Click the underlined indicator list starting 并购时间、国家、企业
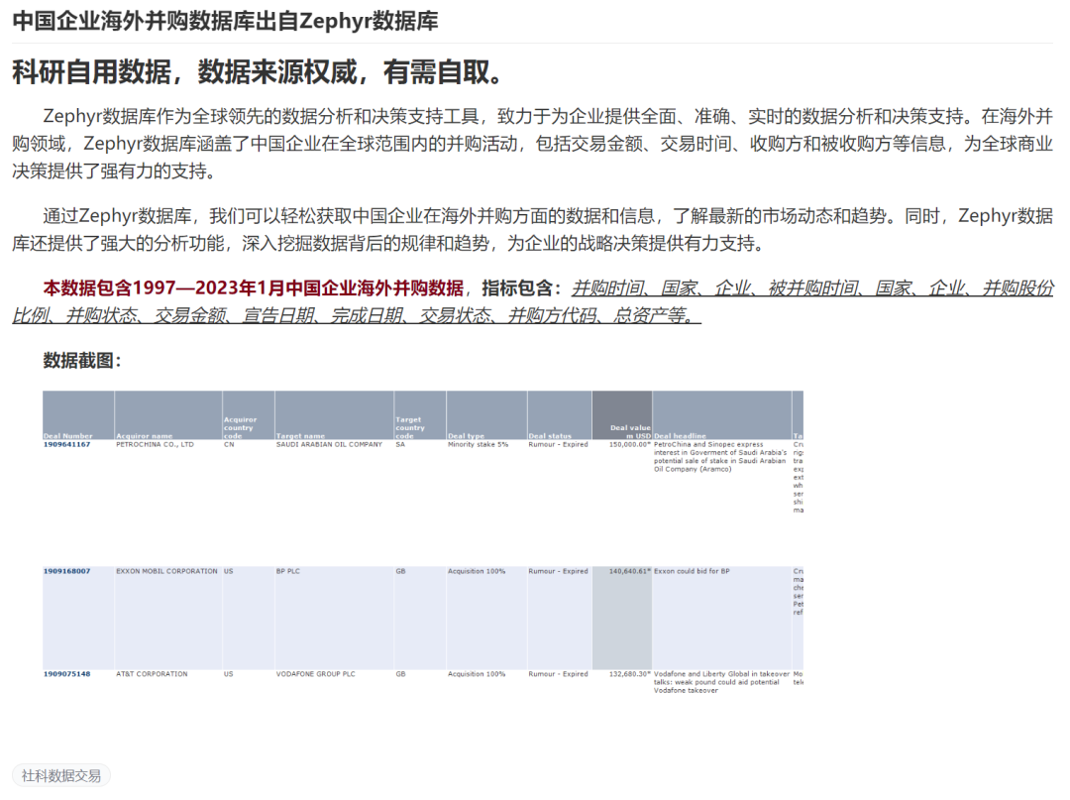 click(x=533, y=301)
